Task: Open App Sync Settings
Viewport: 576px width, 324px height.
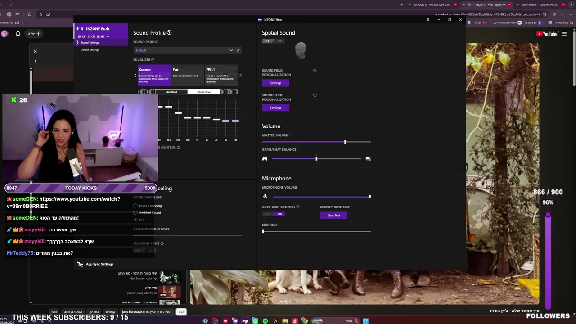Action: pyautogui.click(x=99, y=264)
